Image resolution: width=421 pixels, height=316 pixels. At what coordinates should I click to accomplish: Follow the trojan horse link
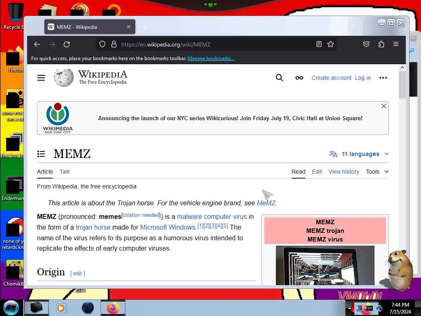point(93,227)
